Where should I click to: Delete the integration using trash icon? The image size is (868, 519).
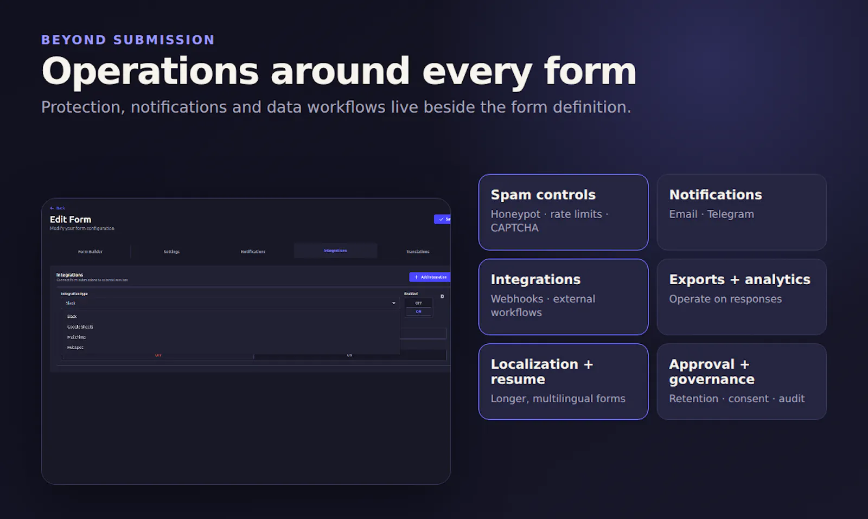click(442, 296)
